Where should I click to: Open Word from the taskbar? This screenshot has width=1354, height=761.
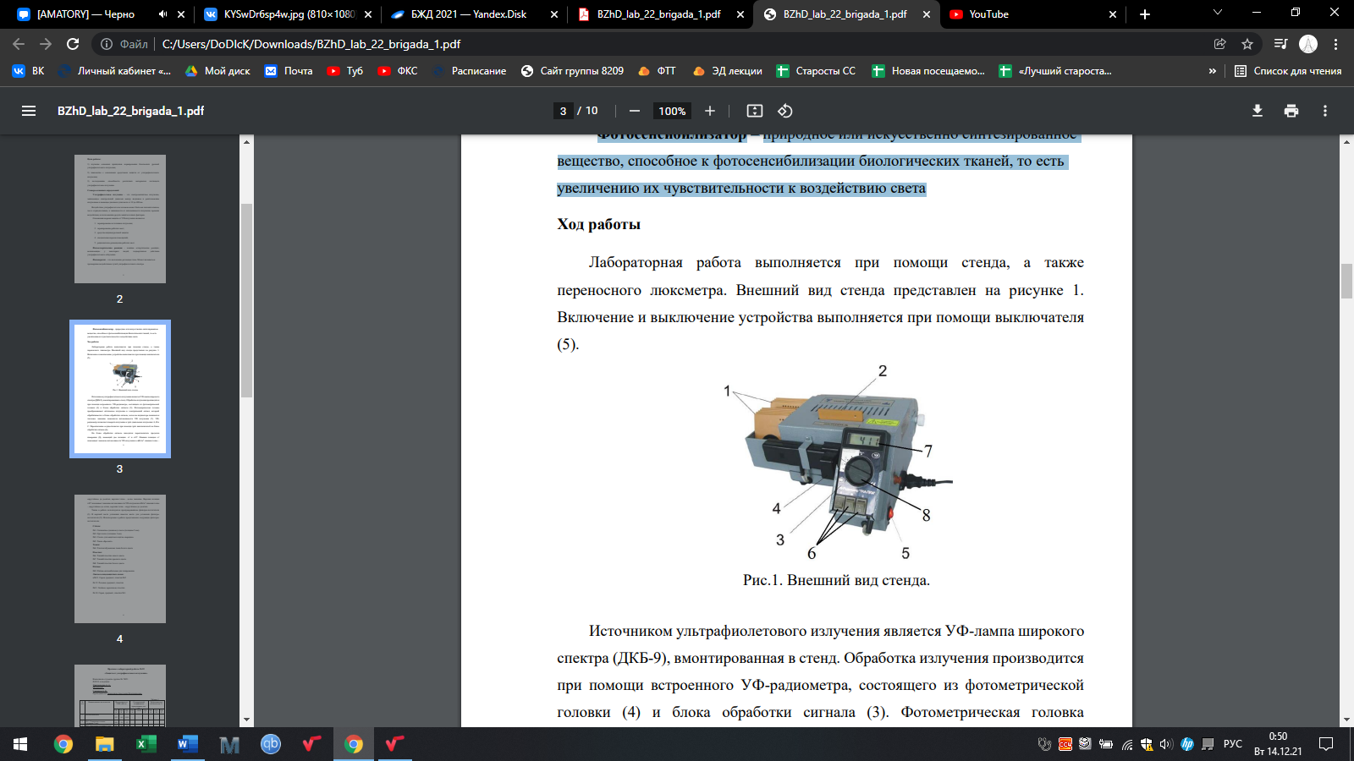coord(187,744)
